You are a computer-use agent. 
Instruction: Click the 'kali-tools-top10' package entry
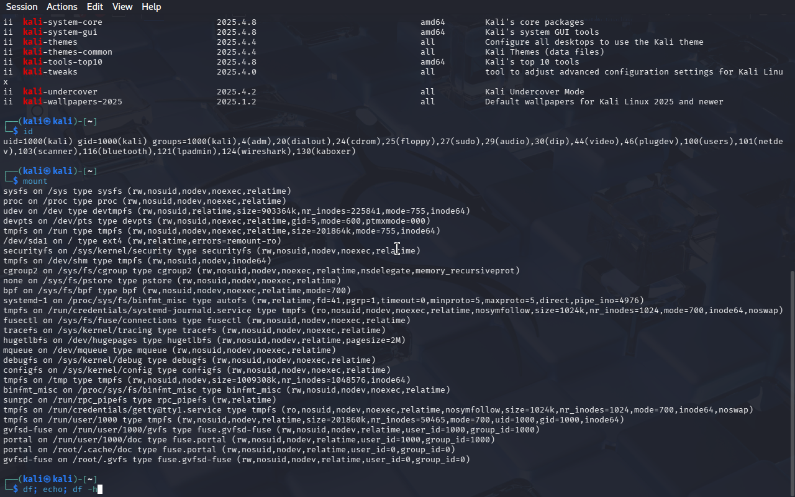point(63,62)
